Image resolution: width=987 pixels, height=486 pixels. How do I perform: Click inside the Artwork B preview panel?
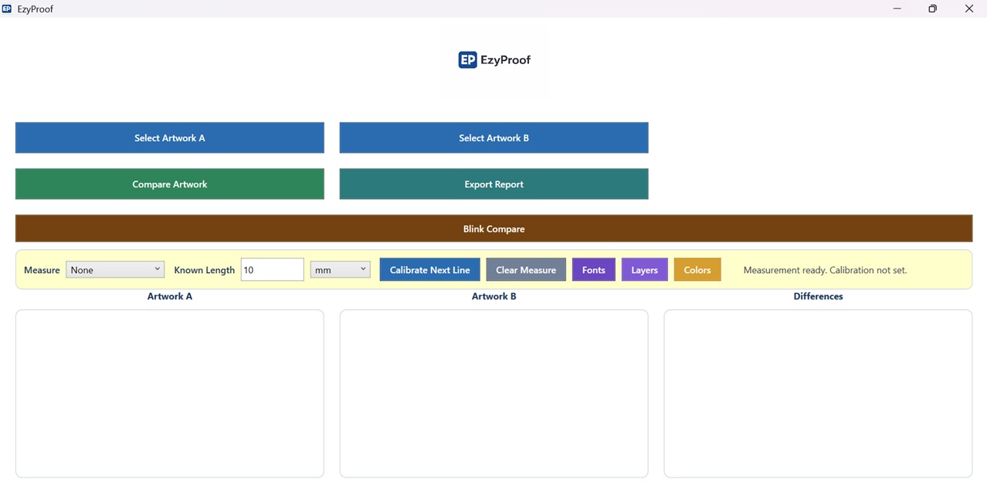click(493, 393)
